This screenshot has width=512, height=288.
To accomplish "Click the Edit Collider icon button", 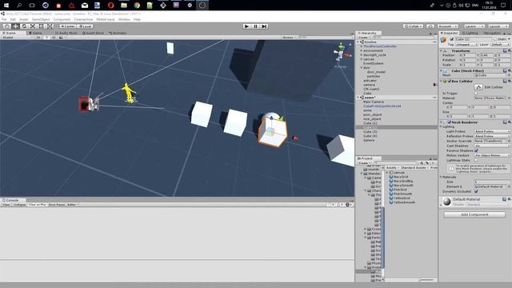I will point(478,87).
